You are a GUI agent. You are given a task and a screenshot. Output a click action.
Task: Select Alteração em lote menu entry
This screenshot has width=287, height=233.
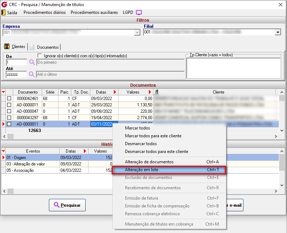click(x=169, y=170)
